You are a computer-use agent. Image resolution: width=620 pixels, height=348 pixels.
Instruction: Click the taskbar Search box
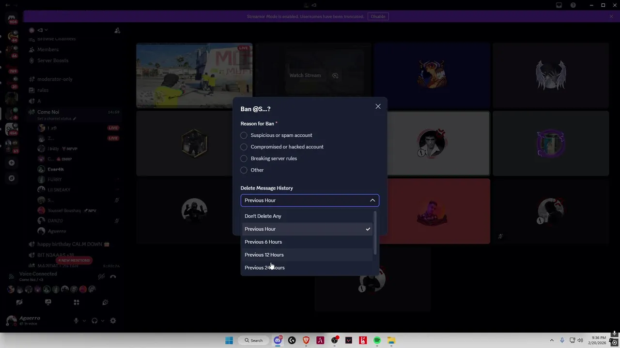[x=254, y=340]
